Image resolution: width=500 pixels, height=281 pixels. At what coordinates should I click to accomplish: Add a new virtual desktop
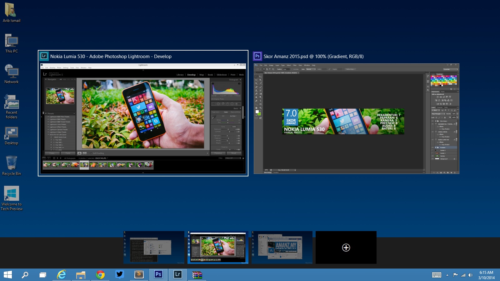click(x=346, y=247)
